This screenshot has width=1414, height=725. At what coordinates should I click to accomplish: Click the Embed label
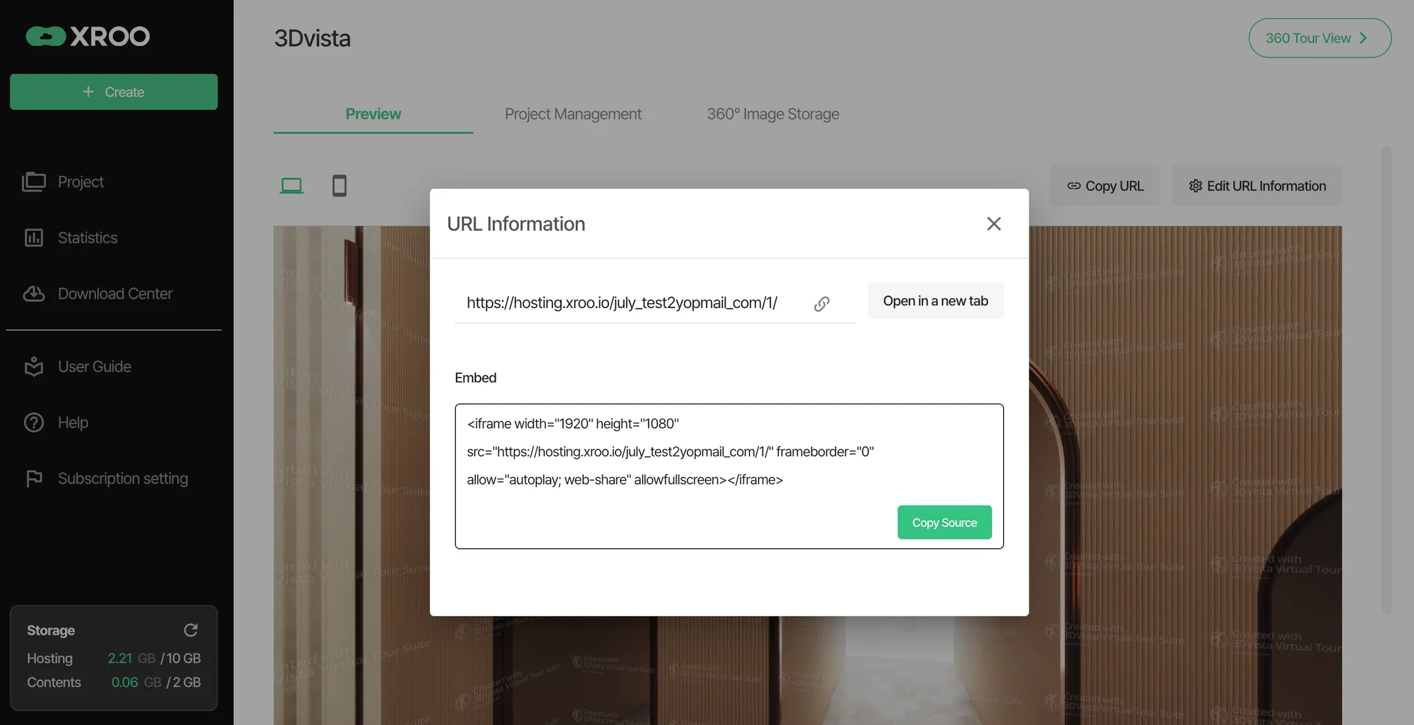(476, 378)
